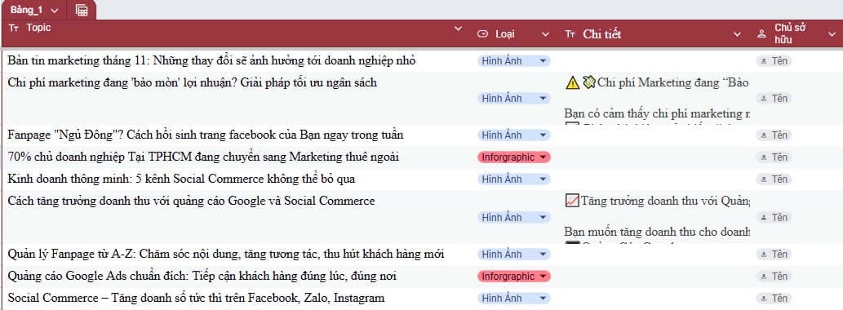Click detail text 'Bạn có cảm thấy chi phí marketing'
This screenshot has height=310, width=843.
(x=657, y=113)
